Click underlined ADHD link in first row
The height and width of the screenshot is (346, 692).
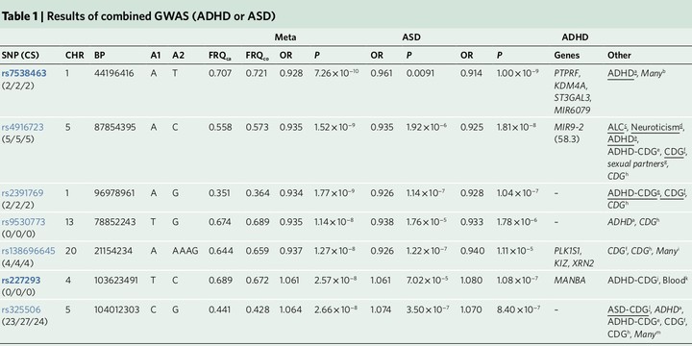click(x=622, y=73)
